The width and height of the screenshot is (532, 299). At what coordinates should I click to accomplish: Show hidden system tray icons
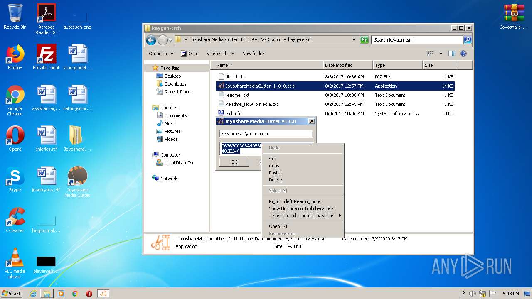point(463,294)
